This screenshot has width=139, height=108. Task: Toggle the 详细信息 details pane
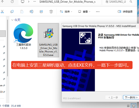point(125,12)
